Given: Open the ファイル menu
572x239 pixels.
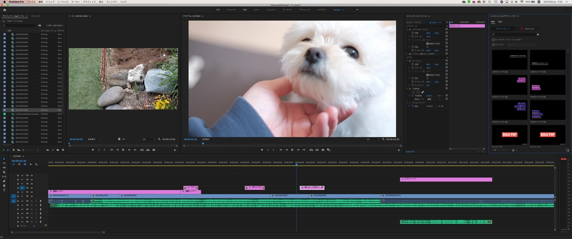Looking at the screenshot, I should (31, 2).
